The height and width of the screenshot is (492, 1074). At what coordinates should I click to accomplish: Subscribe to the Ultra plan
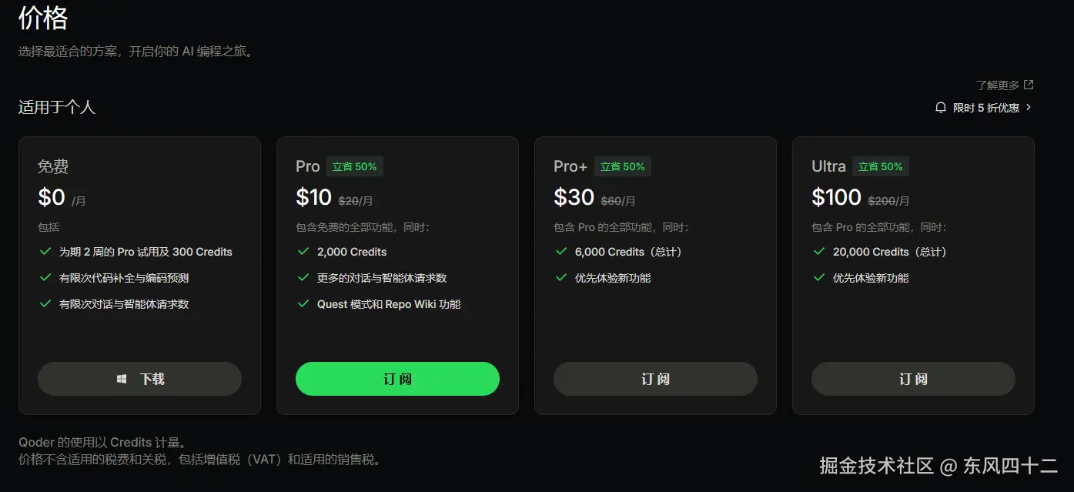click(913, 379)
